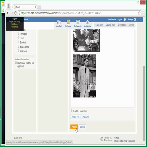Viewport: 147px width, 147px height.
Task: Open a new browser tab
Action: click(39, 7)
